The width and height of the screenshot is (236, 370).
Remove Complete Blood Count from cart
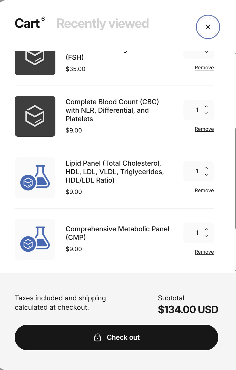point(204,129)
